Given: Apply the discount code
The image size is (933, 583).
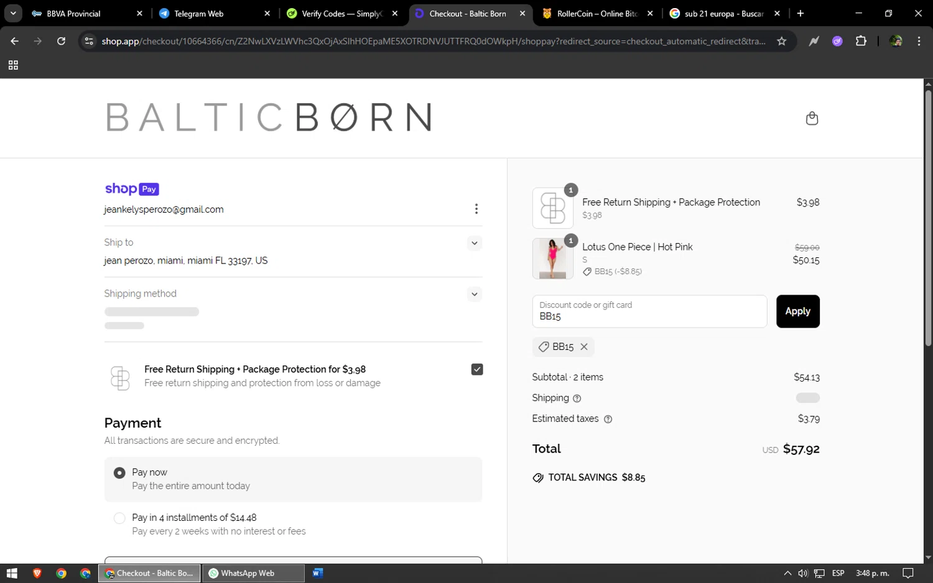Looking at the screenshot, I should pyautogui.click(x=797, y=311).
